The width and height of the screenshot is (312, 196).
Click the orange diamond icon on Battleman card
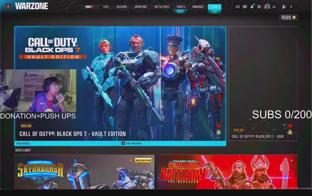coord(292,160)
